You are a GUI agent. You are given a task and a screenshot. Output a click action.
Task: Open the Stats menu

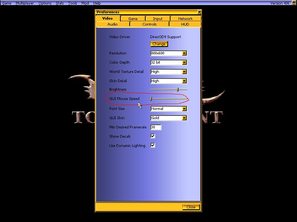tap(60, 3)
